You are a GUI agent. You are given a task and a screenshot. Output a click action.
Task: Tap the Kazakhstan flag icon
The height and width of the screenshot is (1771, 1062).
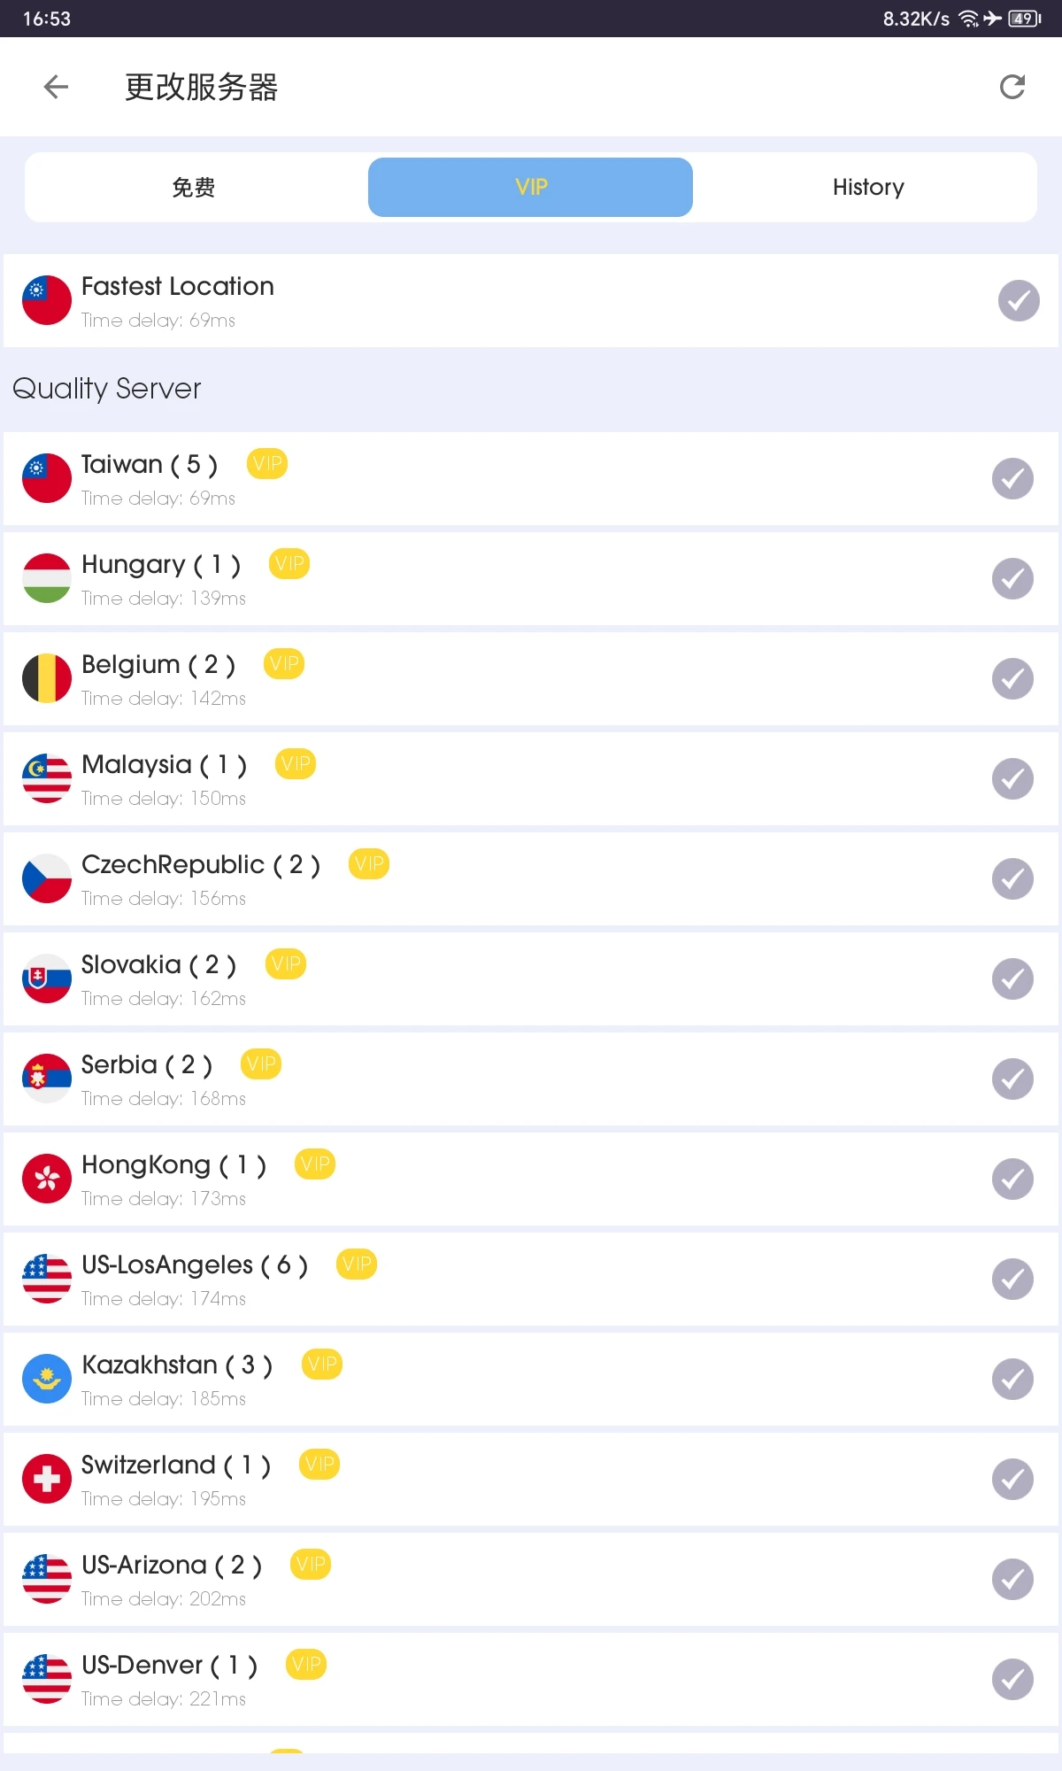(47, 1379)
